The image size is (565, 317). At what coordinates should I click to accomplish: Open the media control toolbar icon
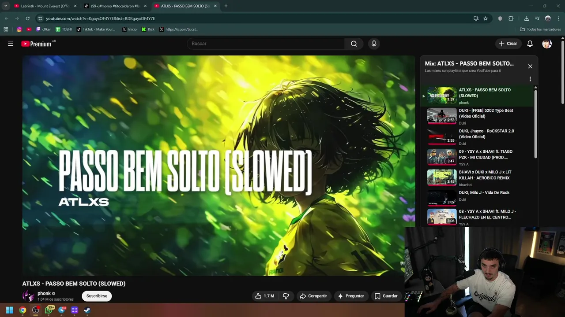537,18
